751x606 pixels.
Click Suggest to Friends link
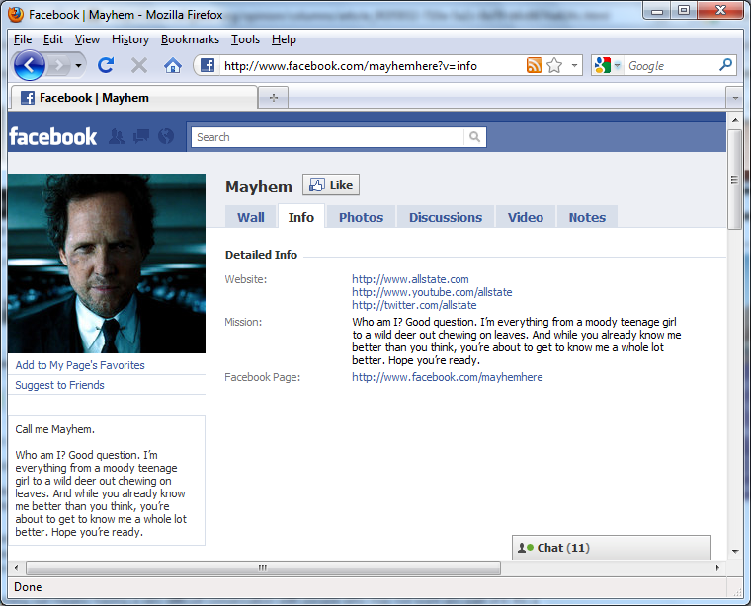[x=59, y=385]
